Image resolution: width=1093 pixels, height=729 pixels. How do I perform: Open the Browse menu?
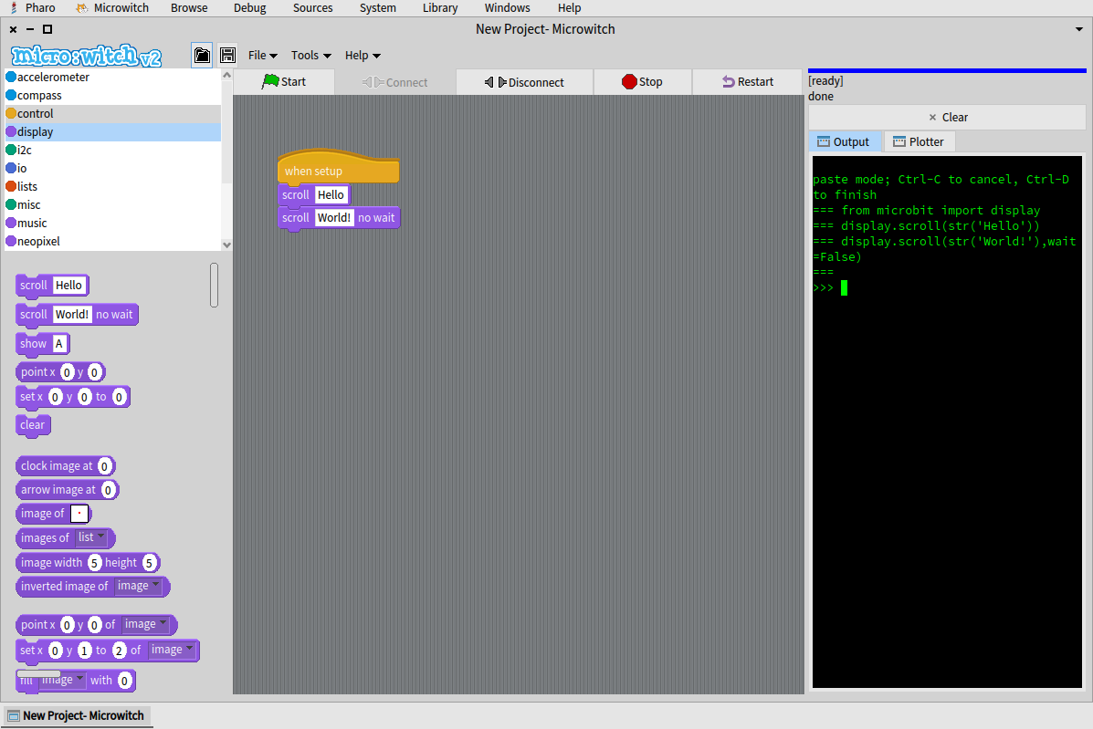pos(189,7)
